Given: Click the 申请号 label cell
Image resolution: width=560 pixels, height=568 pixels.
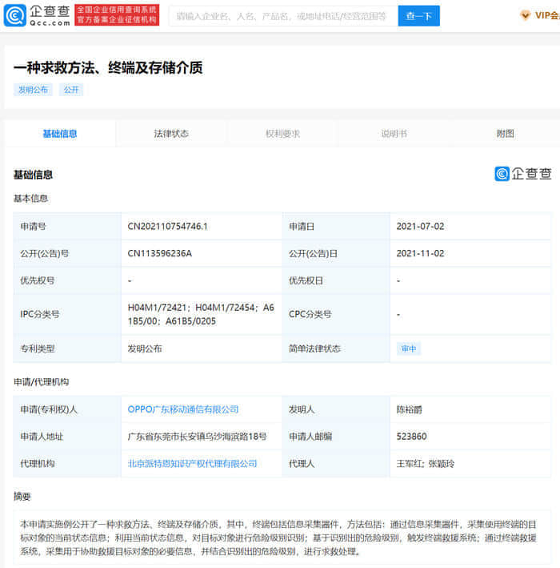Looking at the screenshot, I should (x=67, y=227).
